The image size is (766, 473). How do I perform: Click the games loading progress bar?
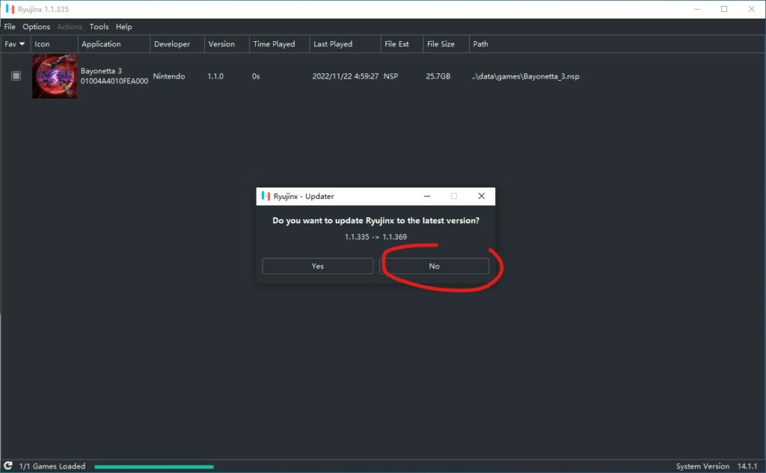click(154, 467)
